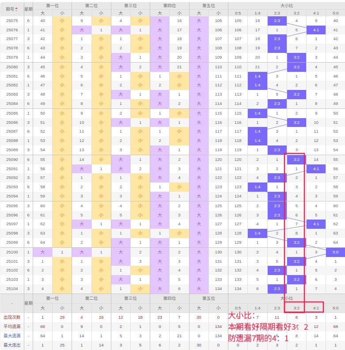Select period number 25080
Screen dimensions: 345x350
12,67
